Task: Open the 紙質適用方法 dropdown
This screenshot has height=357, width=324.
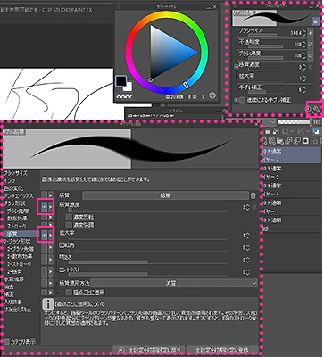Action: point(174,283)
